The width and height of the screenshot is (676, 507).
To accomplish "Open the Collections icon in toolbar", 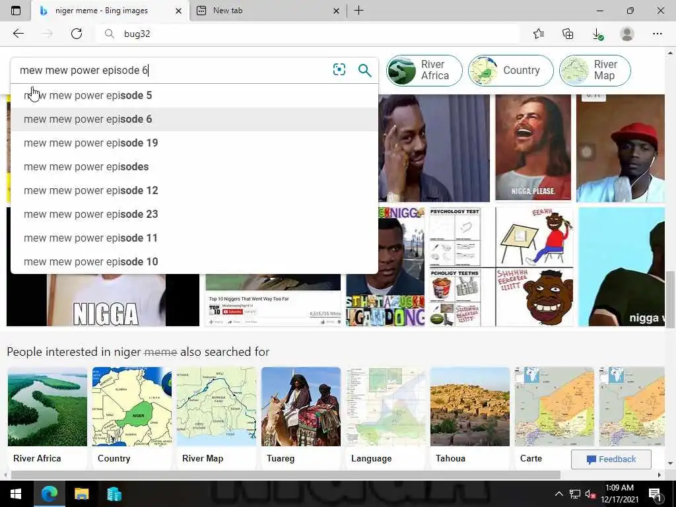I will coord(568,34).
